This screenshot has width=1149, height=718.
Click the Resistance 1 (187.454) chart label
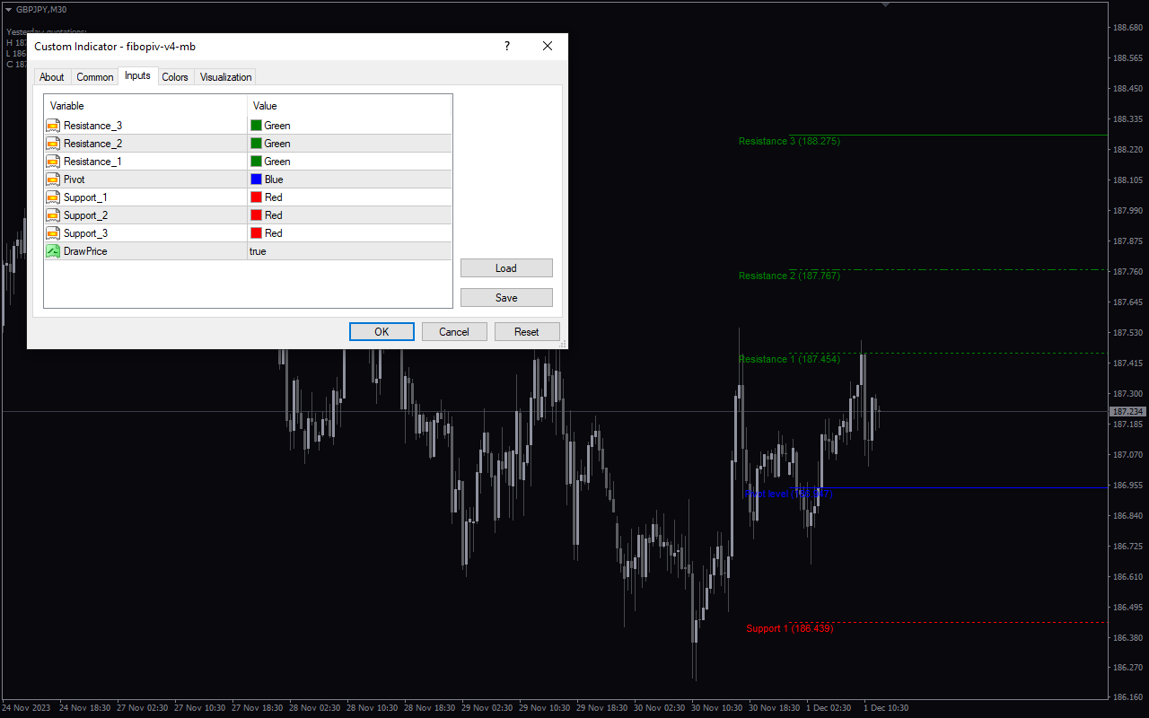(789, 359)
